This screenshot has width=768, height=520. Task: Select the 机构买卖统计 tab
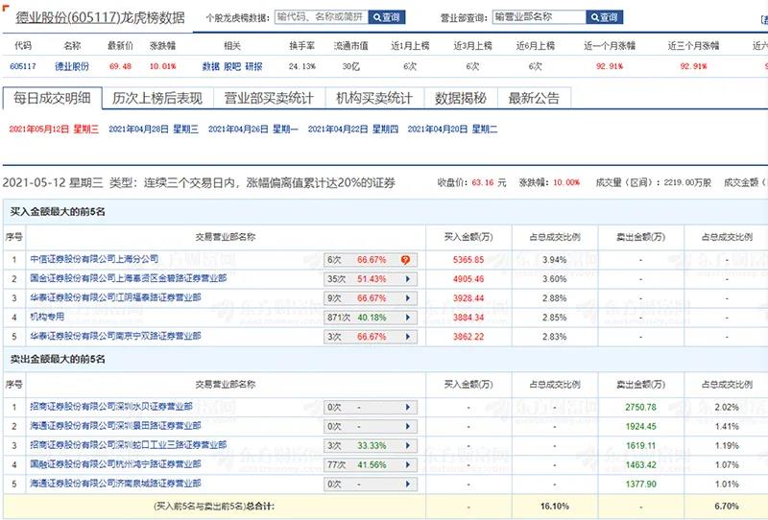pos(373,98)
